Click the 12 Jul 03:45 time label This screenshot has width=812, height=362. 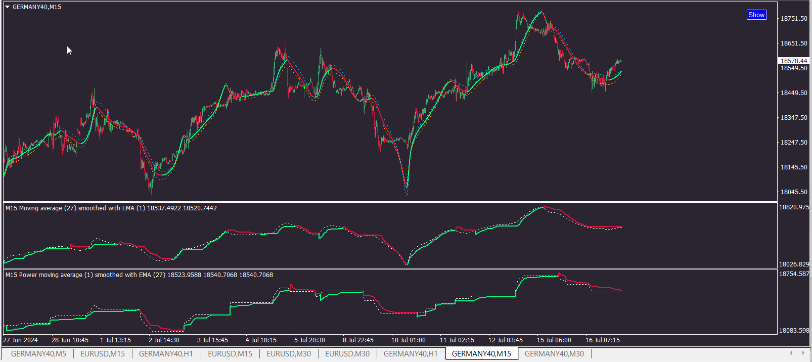pos(506,340)
